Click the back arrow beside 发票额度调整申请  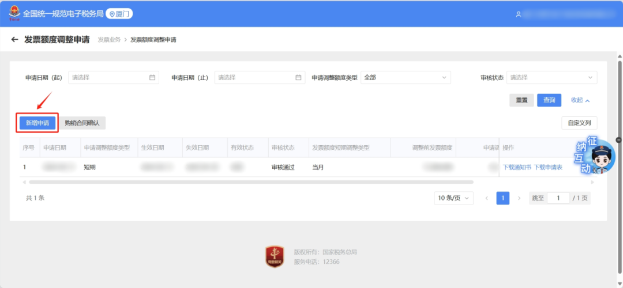click(x=14, y=39)
